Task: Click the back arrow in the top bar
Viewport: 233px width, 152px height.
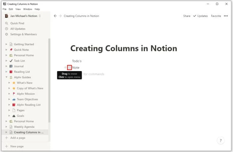Action: pyautogui.click(x=55, y=16)
